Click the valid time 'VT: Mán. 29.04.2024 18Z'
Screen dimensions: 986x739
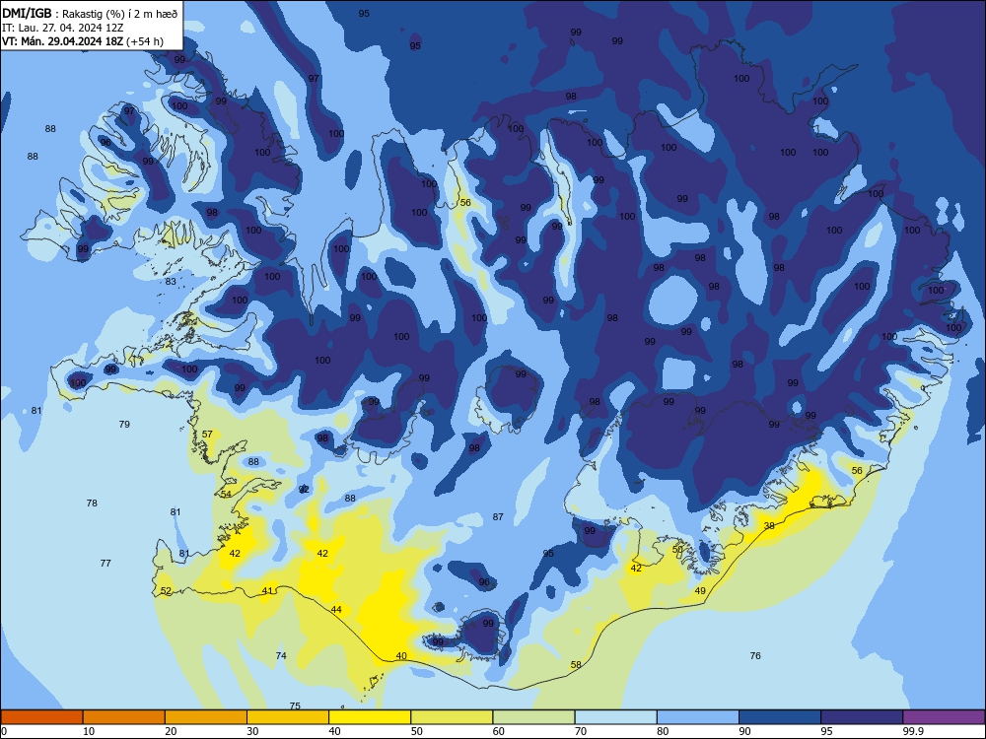pos(63,41)
